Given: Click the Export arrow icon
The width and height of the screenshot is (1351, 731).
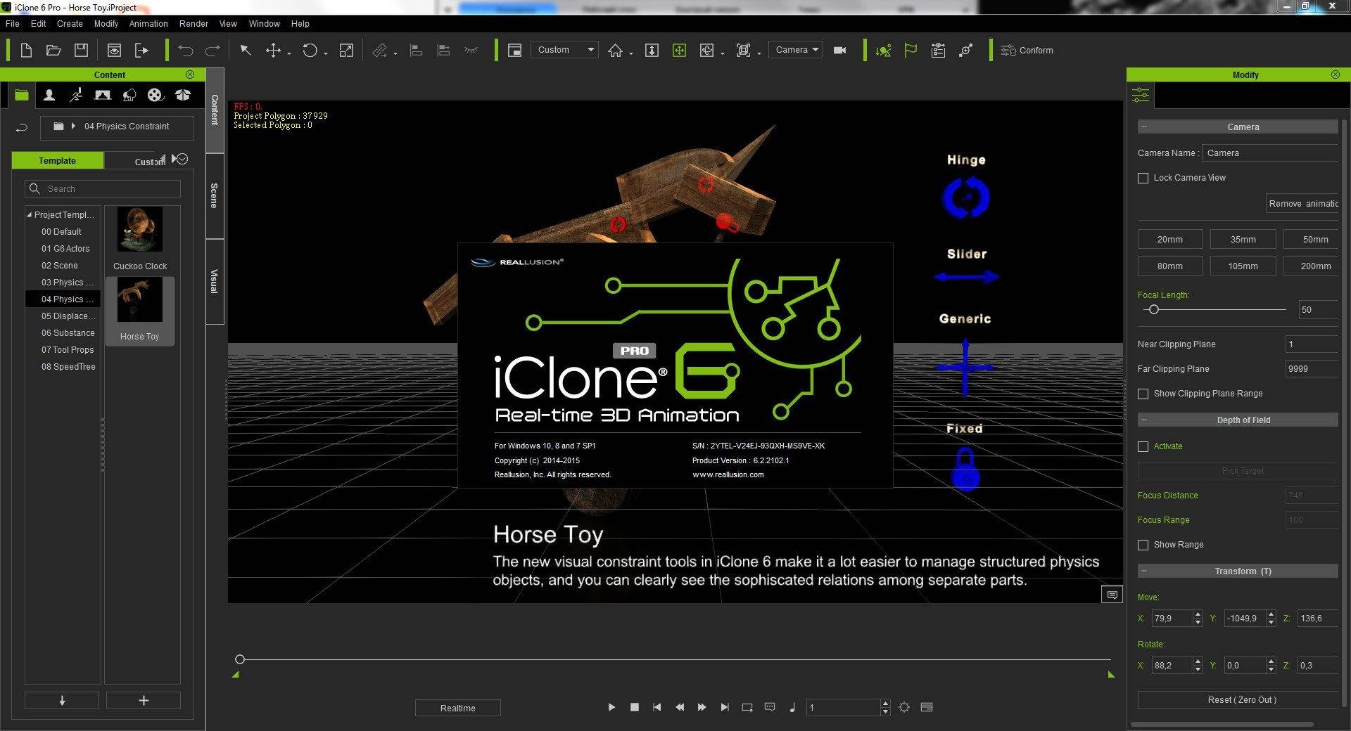Looking at the screenshot, I should [x=142, y=50].
